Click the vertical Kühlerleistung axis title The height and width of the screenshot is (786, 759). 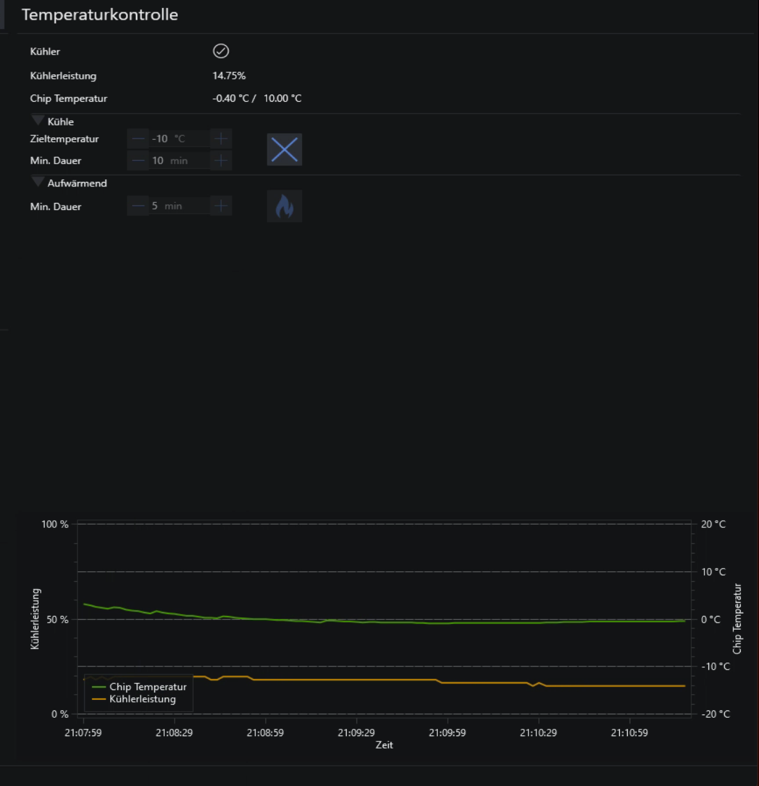[x=35, y=619]
